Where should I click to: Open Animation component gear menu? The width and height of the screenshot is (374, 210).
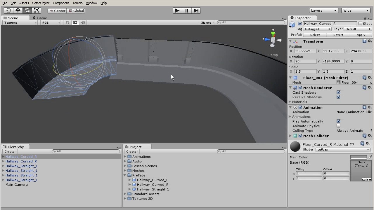tap(370, 107)
